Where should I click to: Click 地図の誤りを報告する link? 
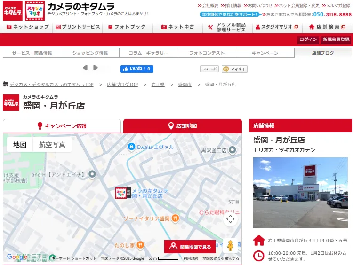tap(221, 258)
